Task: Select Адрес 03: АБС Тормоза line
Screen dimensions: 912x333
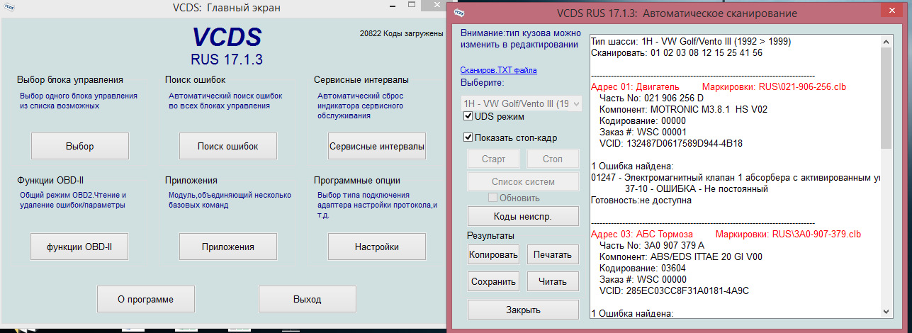Action: 641,234
